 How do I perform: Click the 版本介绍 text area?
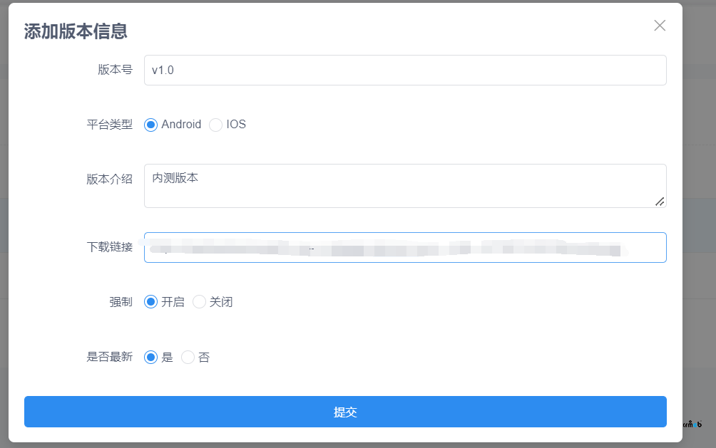click(405, 186)
